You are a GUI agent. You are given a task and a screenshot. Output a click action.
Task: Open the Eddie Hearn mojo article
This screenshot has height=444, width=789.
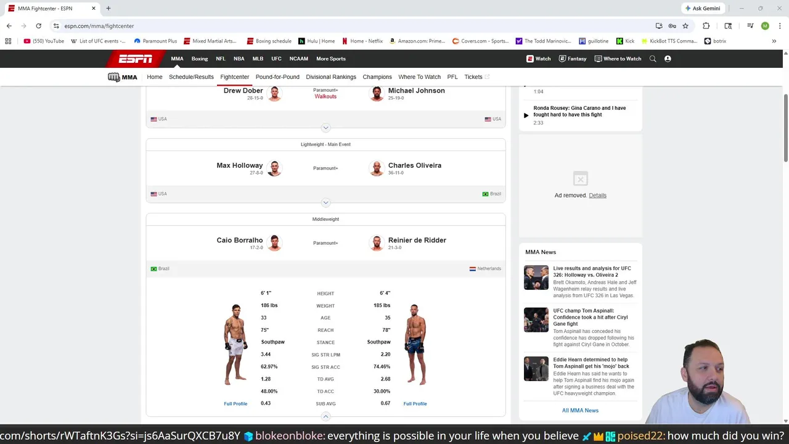click(591, 363)
